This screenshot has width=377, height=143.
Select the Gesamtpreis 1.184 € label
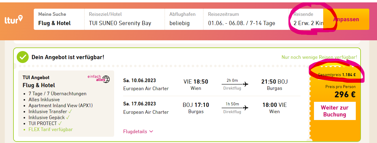pos(337,75)
